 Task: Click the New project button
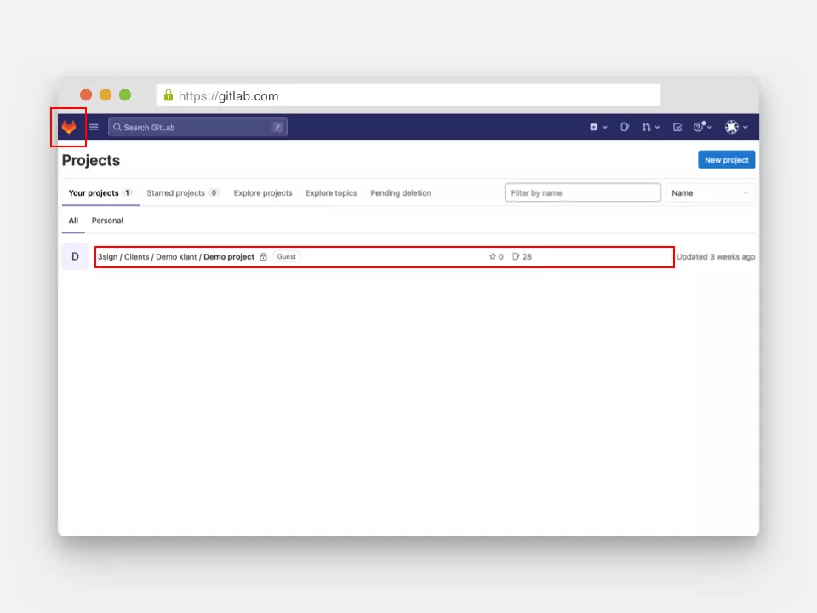[x=726, y=160]
